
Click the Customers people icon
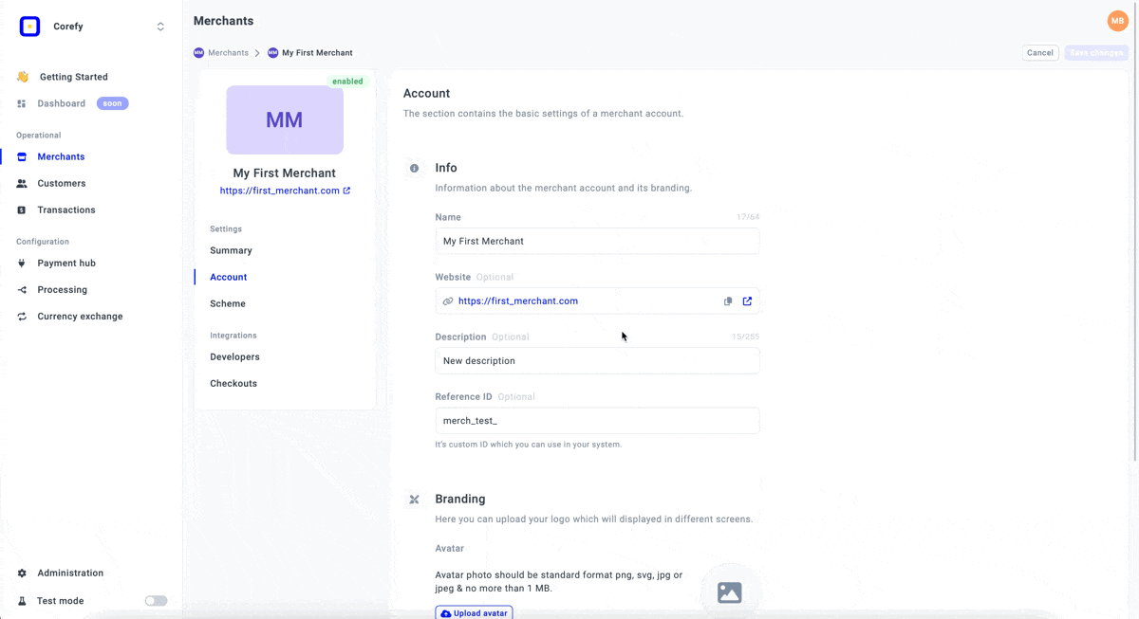pyautogui.click(x=22, y=183)
